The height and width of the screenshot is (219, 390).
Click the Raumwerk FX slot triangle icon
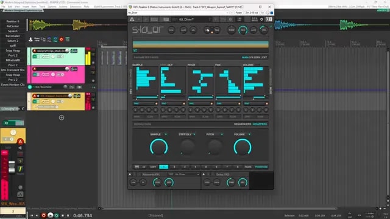[x=130, y=175]
